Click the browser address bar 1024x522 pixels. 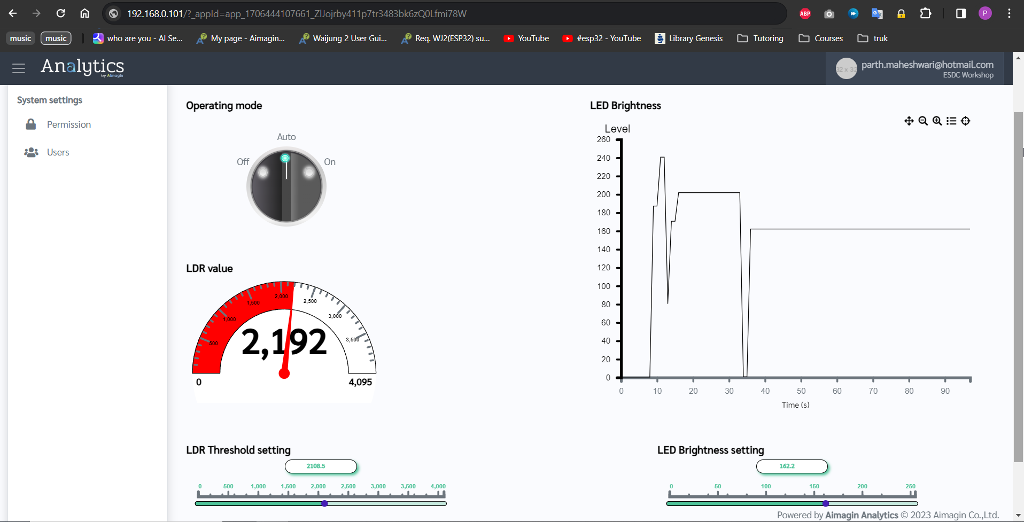click(x=444, y=13)
